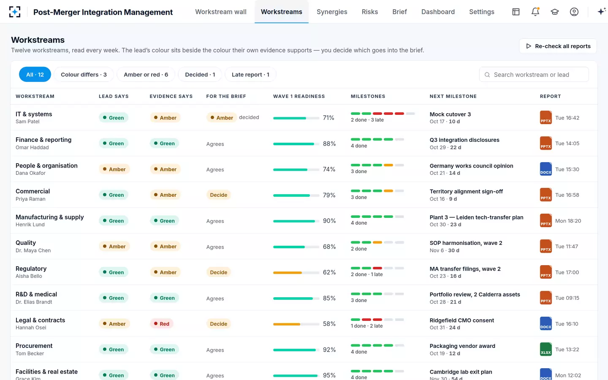Open Finance & reporting PPTX report icon
Screen dimensions: 608x380
pyautogui.click(x=546, y=143)
